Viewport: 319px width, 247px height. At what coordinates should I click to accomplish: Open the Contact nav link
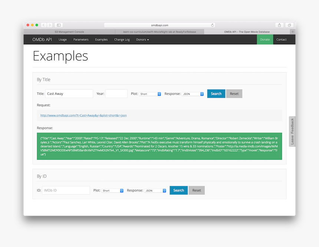(282, 39)
